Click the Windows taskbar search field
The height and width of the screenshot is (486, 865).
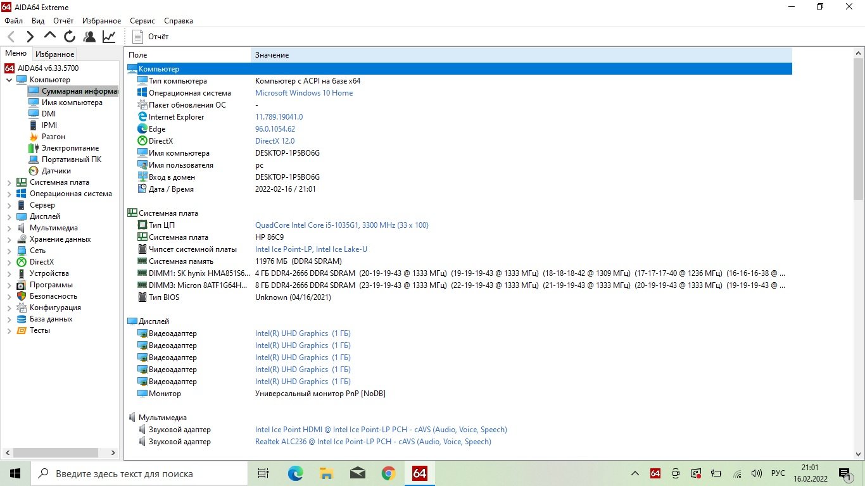139,473
